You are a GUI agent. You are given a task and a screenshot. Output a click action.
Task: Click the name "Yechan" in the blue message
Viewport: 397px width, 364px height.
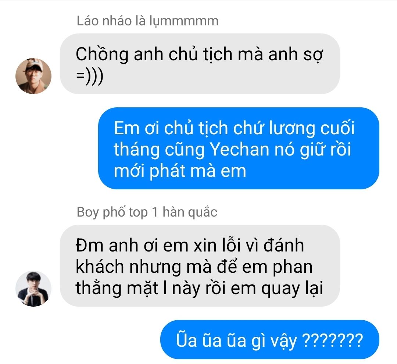point(240,149)
